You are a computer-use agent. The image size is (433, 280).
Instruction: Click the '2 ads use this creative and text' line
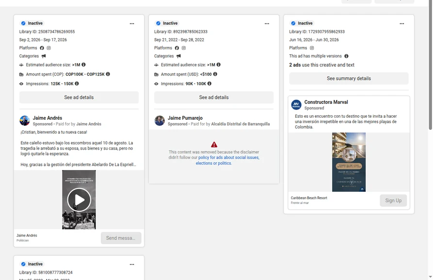pyautogui.click(x=321, y=65)
